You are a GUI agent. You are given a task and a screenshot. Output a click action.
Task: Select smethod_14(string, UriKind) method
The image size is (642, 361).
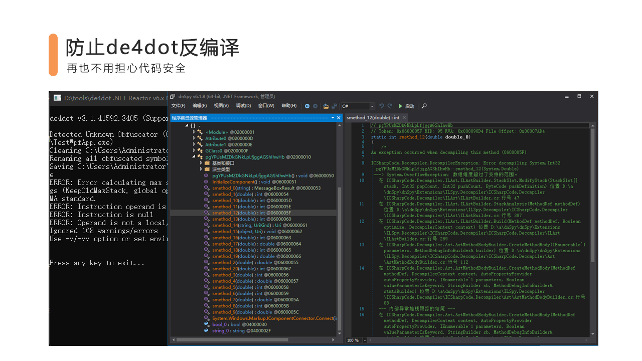tap(260, 225)
